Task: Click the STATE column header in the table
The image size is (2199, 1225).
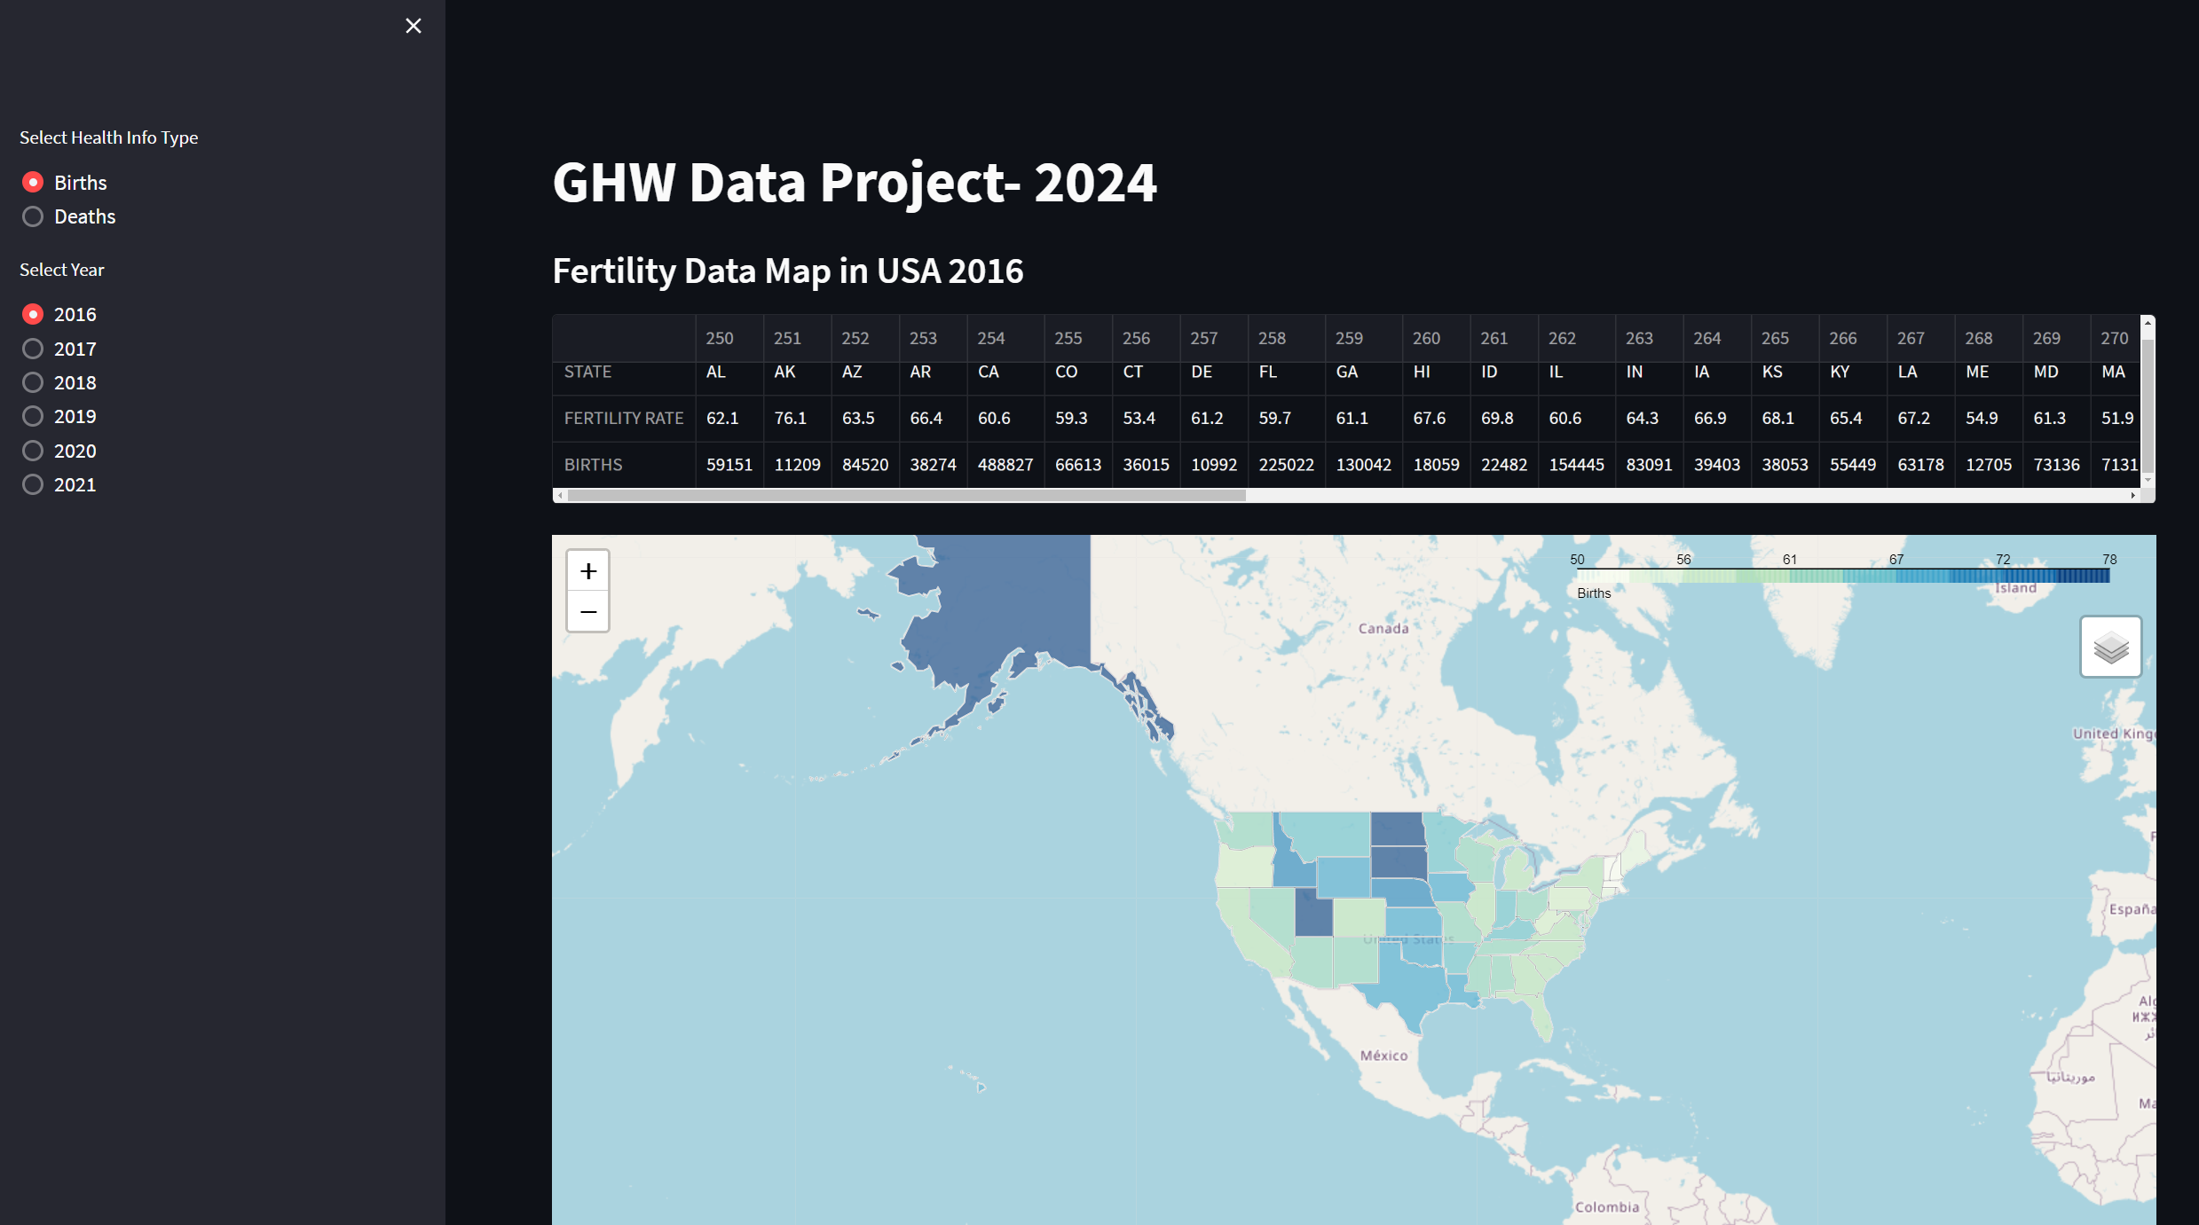Action: point(587,371)
